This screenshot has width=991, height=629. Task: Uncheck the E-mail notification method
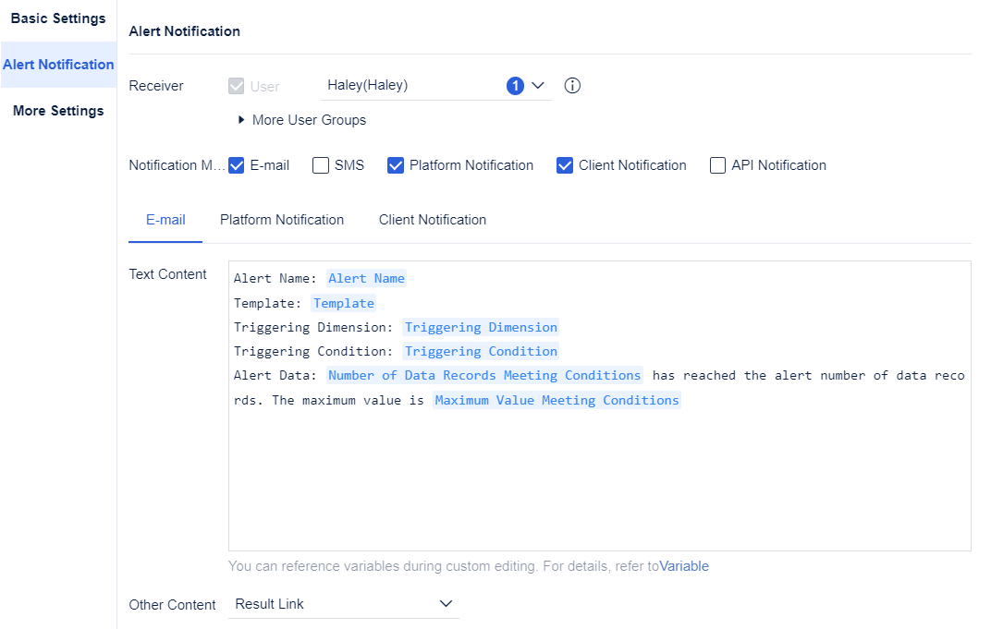[237, 165]
